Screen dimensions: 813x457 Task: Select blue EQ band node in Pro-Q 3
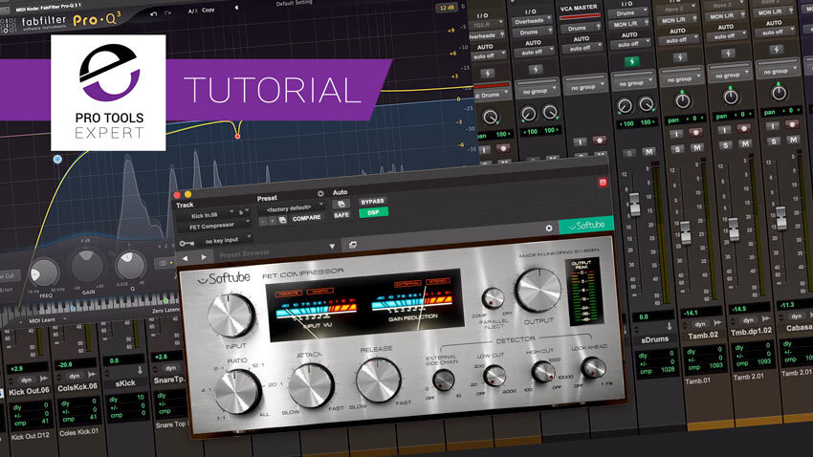click(57, 159)
